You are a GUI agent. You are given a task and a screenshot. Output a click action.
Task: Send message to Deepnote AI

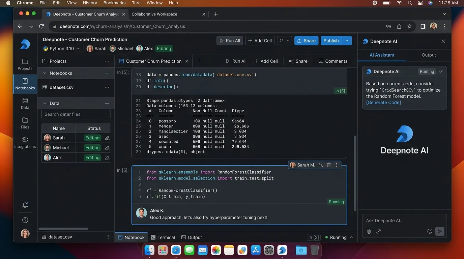pos(439,231)
